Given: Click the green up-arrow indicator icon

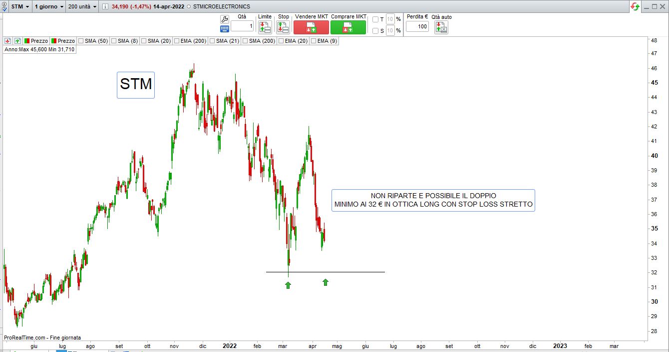Looking at the screenshot, I should 17,41.
